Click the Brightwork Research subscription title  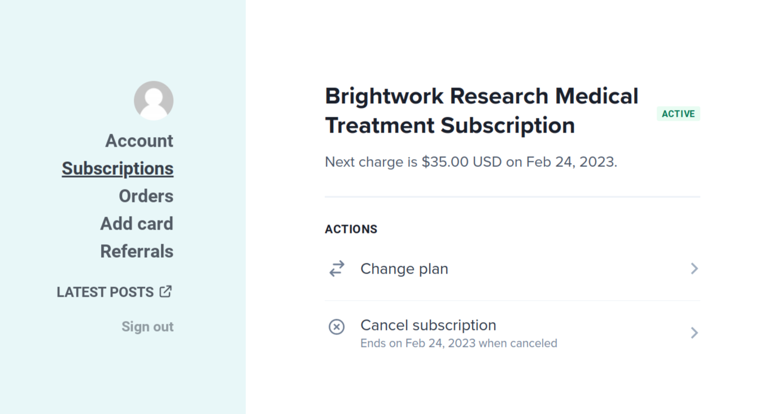click(x=482, y=111)
